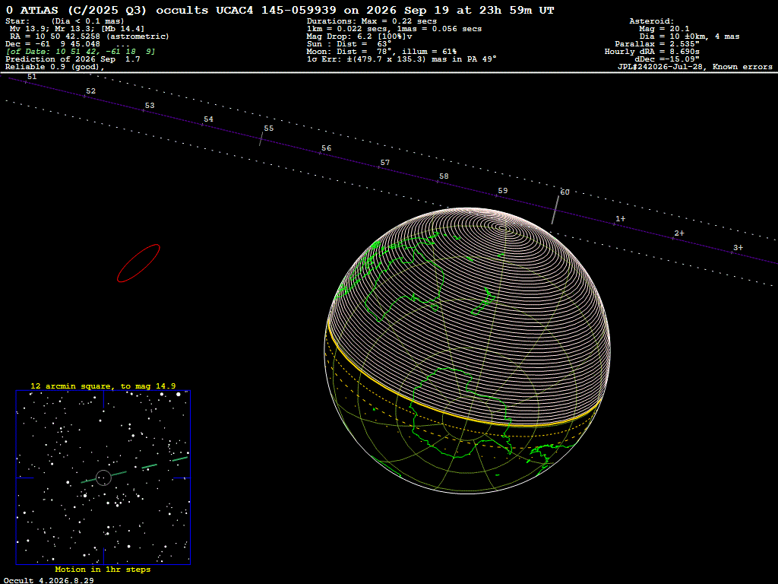Click the 1+ time marker past the globe

(x=620, y=218)
